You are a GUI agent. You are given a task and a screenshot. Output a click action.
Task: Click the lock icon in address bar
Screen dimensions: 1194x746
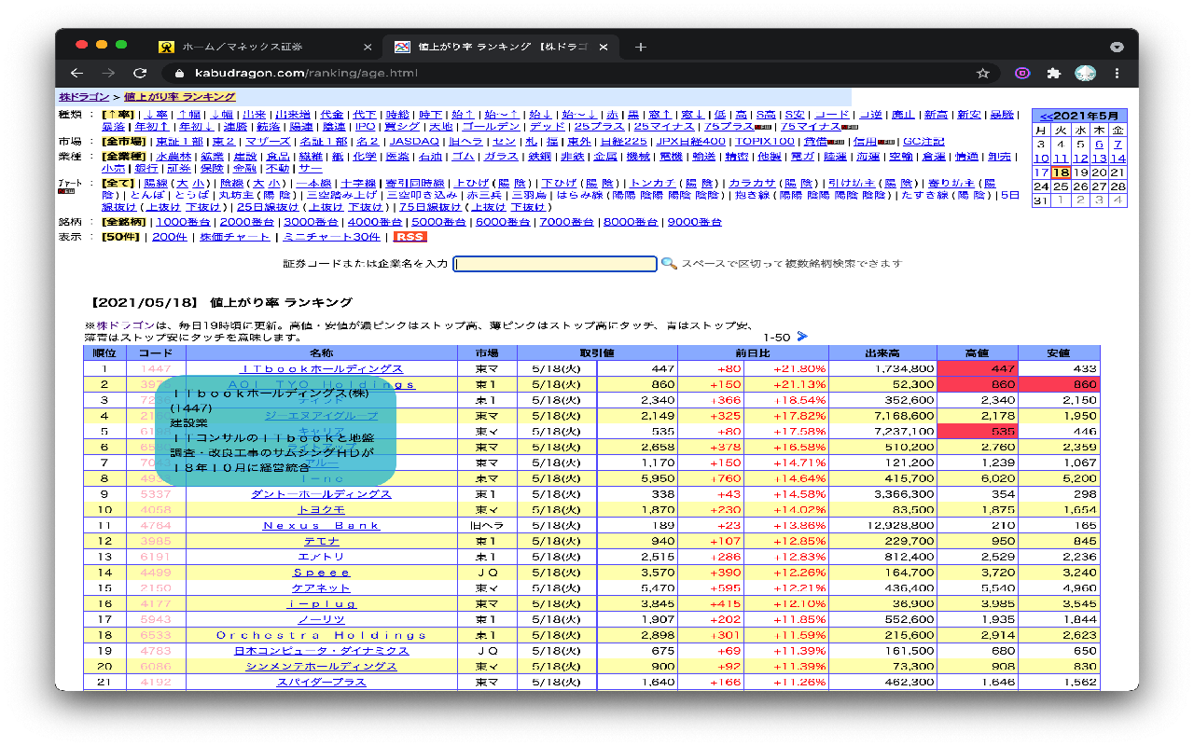tap(179, 73)
